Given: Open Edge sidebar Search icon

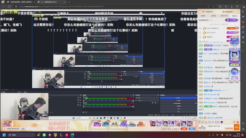Looking at the screenshot, I should click(x=243, y=12).
